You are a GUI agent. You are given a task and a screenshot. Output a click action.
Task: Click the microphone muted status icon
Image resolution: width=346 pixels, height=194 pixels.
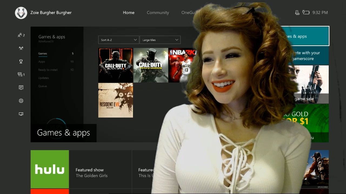coord(297,12)
